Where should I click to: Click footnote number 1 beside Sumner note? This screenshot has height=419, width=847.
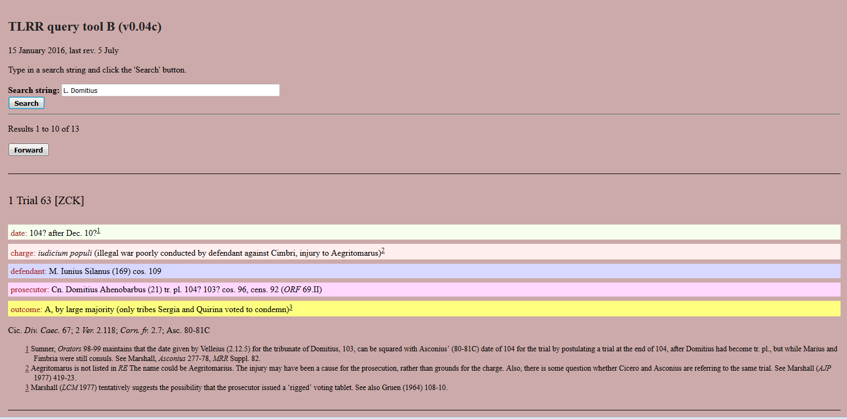(27, 349)
